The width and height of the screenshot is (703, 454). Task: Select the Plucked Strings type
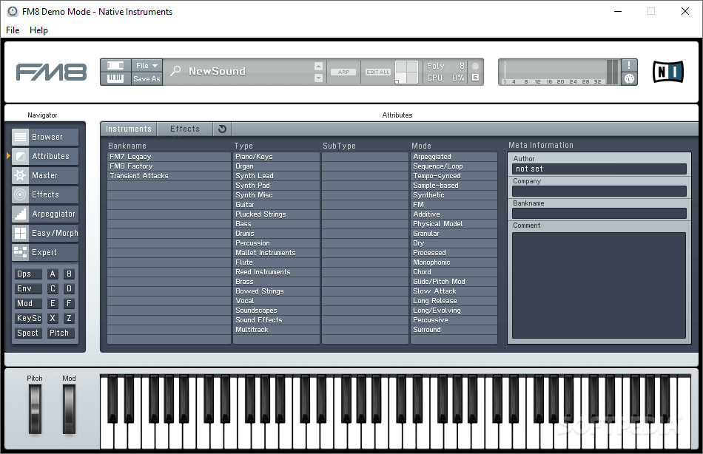click(276, 214)
